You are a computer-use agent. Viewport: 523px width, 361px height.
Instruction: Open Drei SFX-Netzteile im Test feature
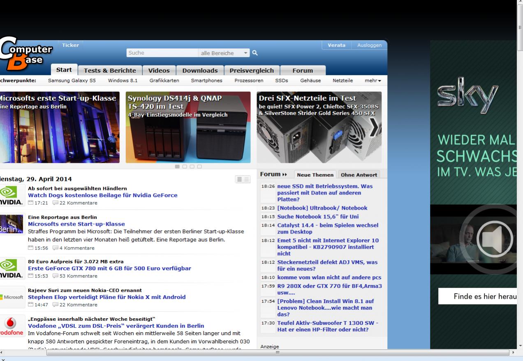coord(319,127)
